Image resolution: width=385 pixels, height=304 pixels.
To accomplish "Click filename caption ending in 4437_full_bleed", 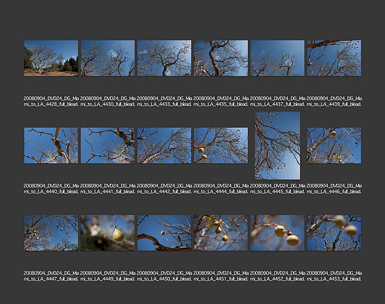I will (278, 101).
